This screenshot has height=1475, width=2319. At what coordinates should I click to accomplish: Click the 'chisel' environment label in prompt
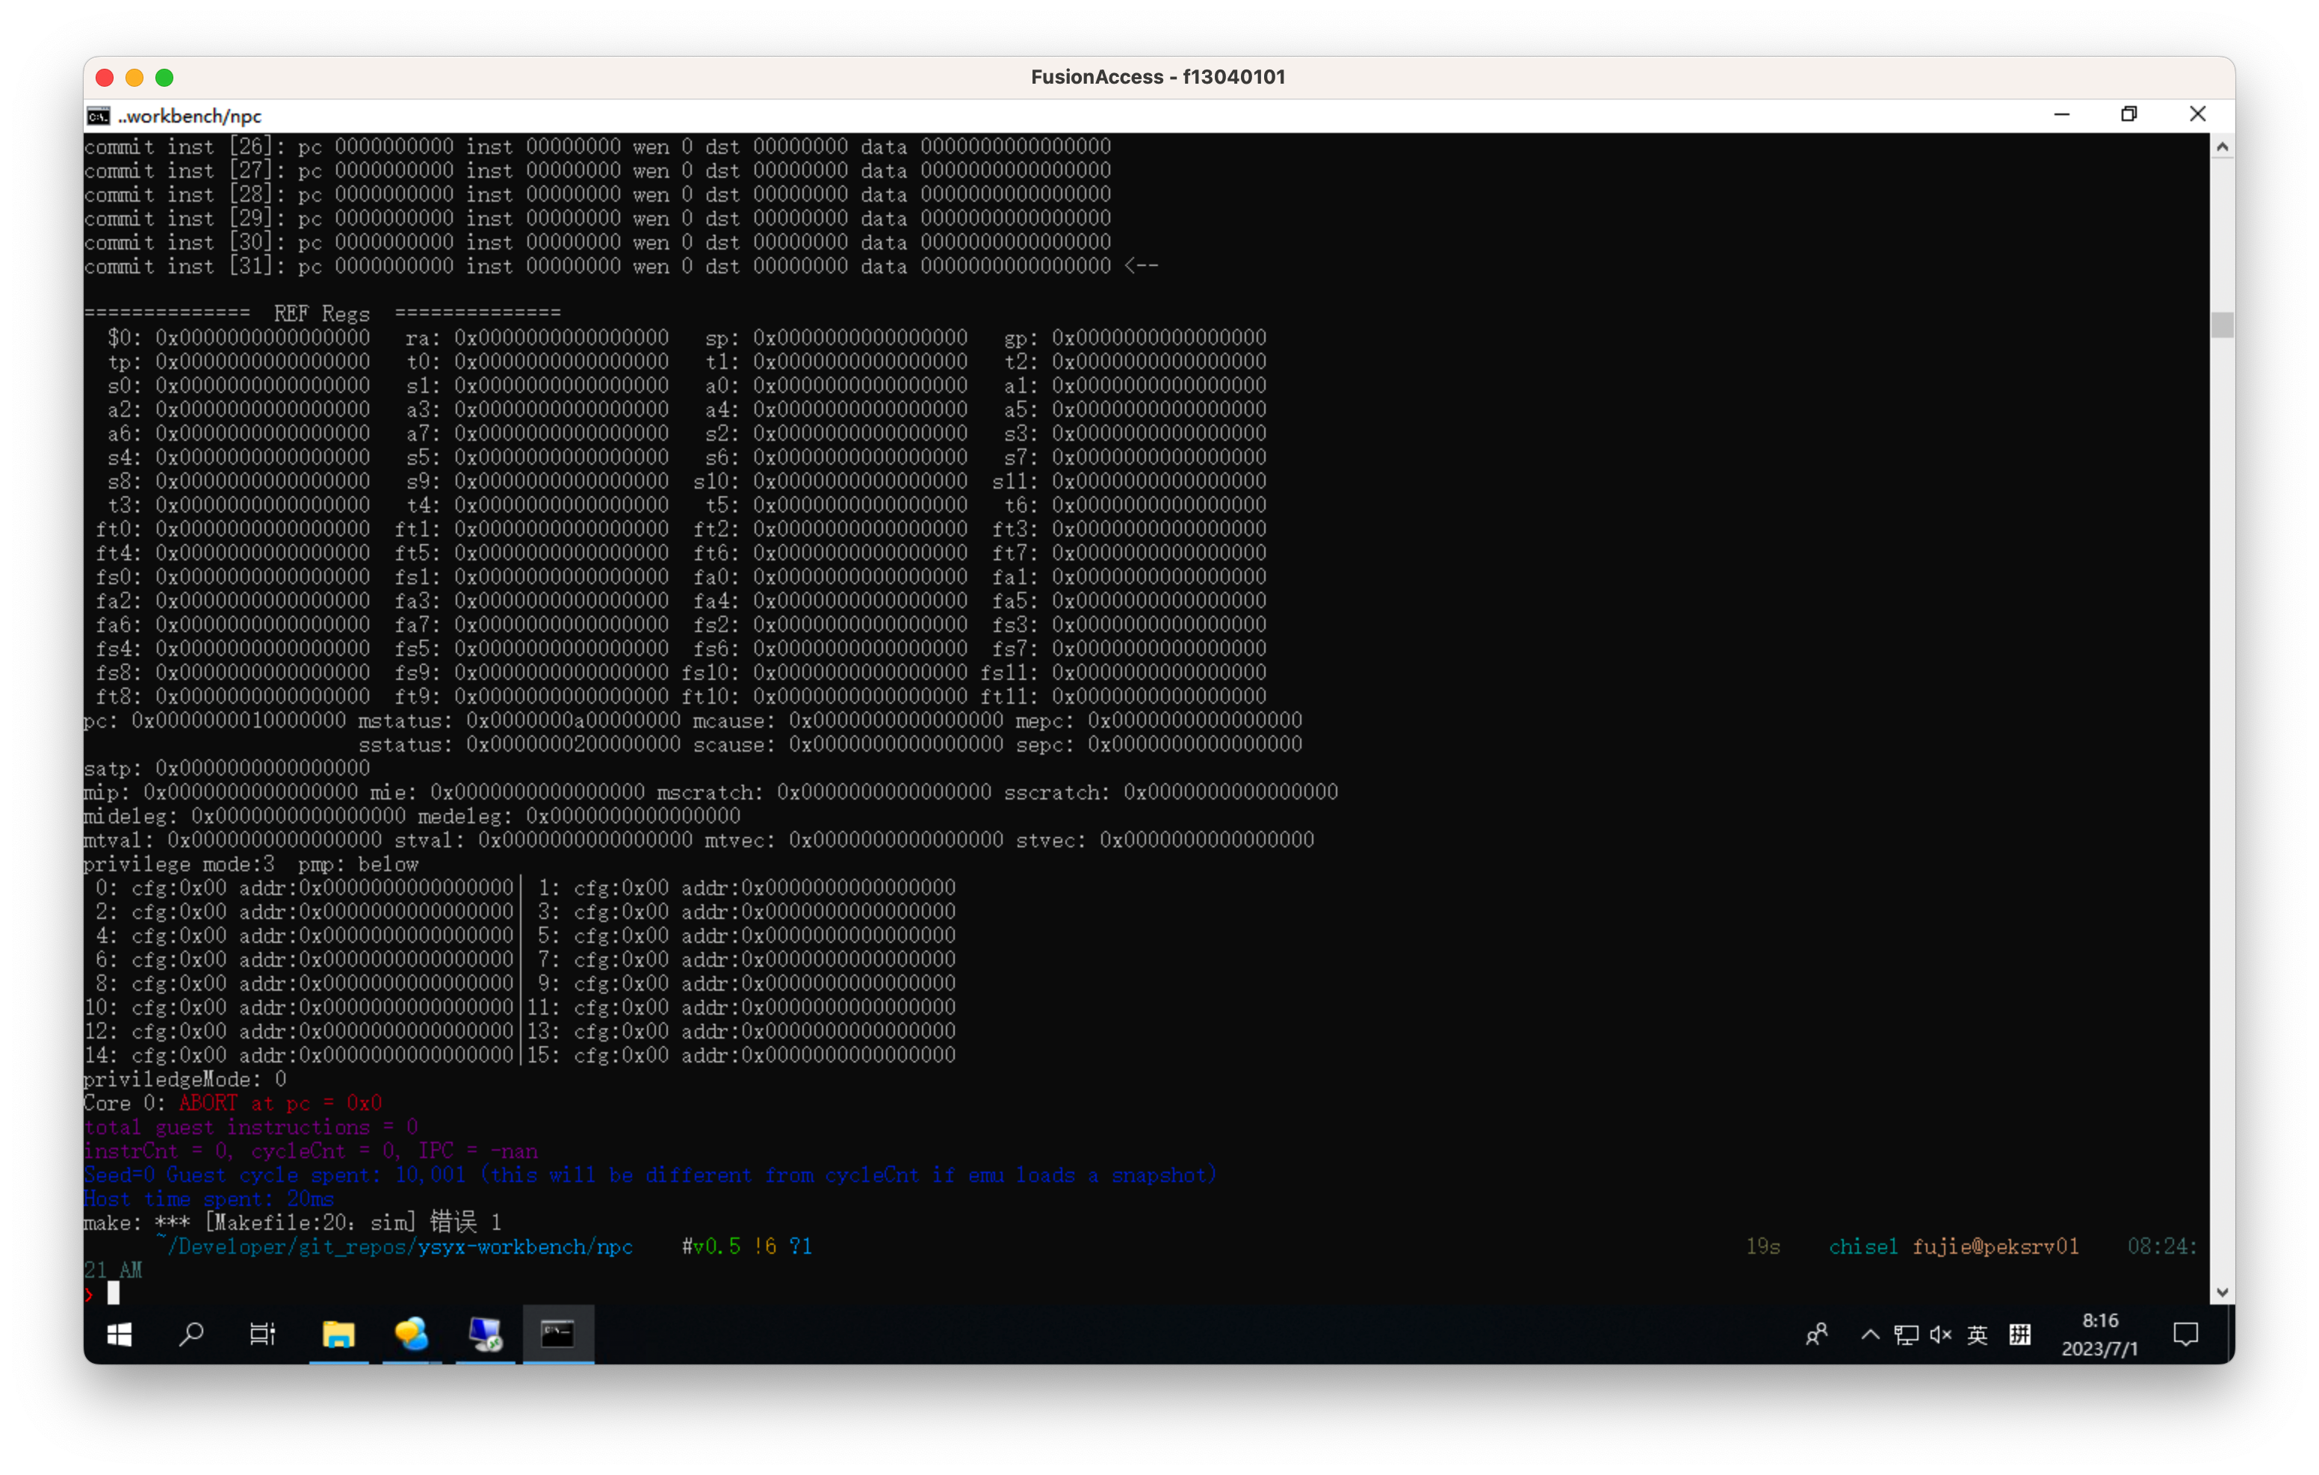point(1863,1246)
